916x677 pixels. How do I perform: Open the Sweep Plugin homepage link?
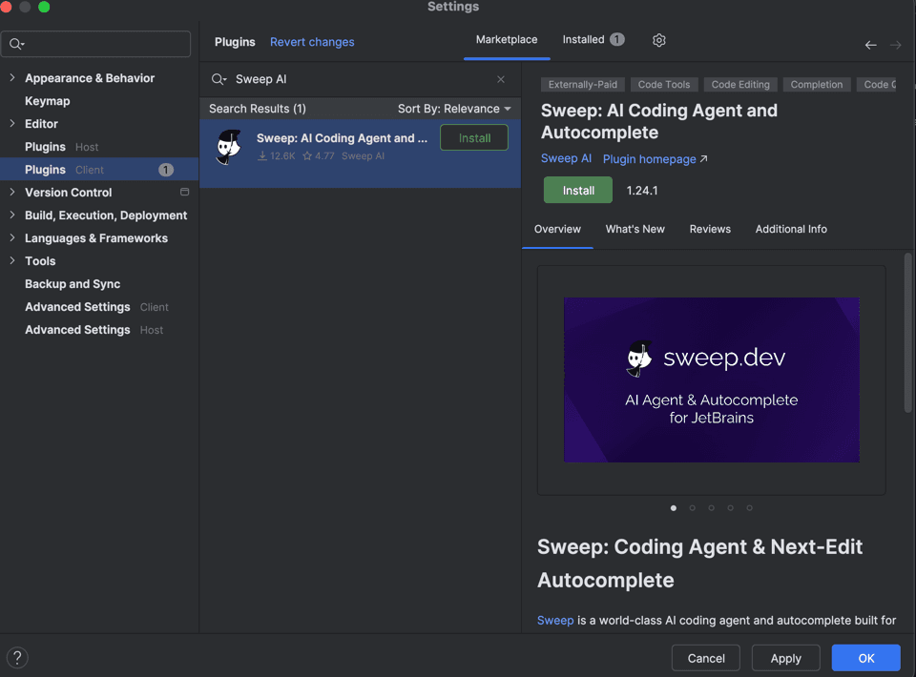pos(649,159)
